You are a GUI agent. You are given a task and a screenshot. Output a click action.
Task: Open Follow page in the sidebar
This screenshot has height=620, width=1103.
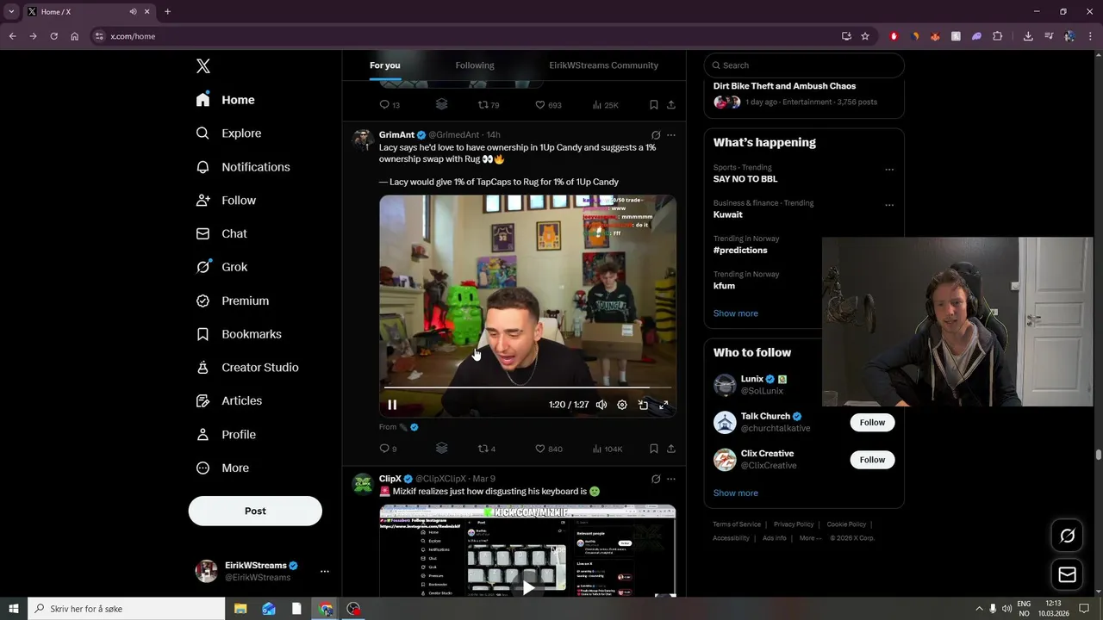coord(227,201)
